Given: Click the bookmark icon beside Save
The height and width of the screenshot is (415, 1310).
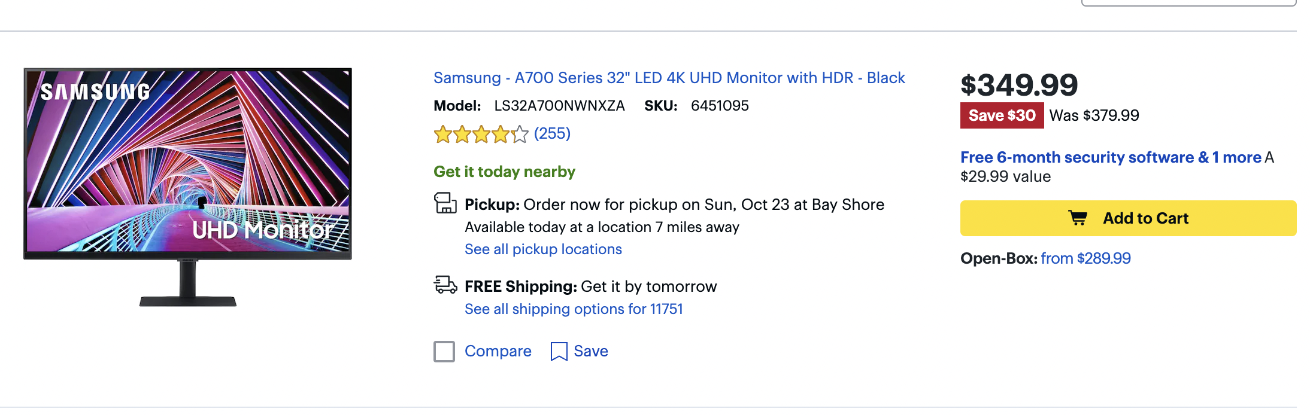Looking at the screenshot, I should pos(558,352).
